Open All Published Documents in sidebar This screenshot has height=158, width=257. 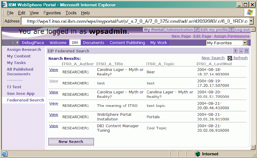[20, 72]
